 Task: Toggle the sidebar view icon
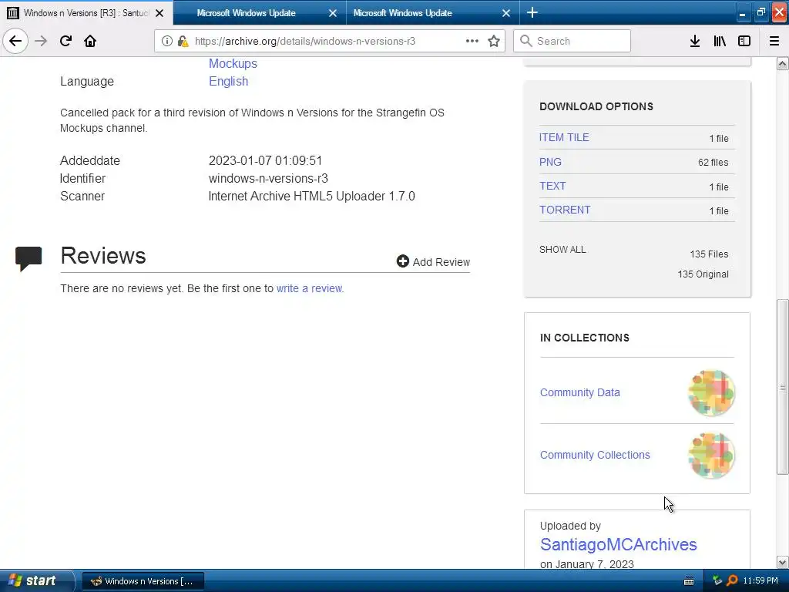pos(744,41)
